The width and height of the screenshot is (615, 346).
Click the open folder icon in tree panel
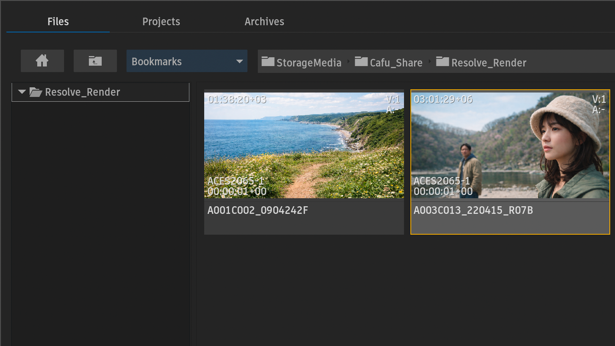(36, 93)
